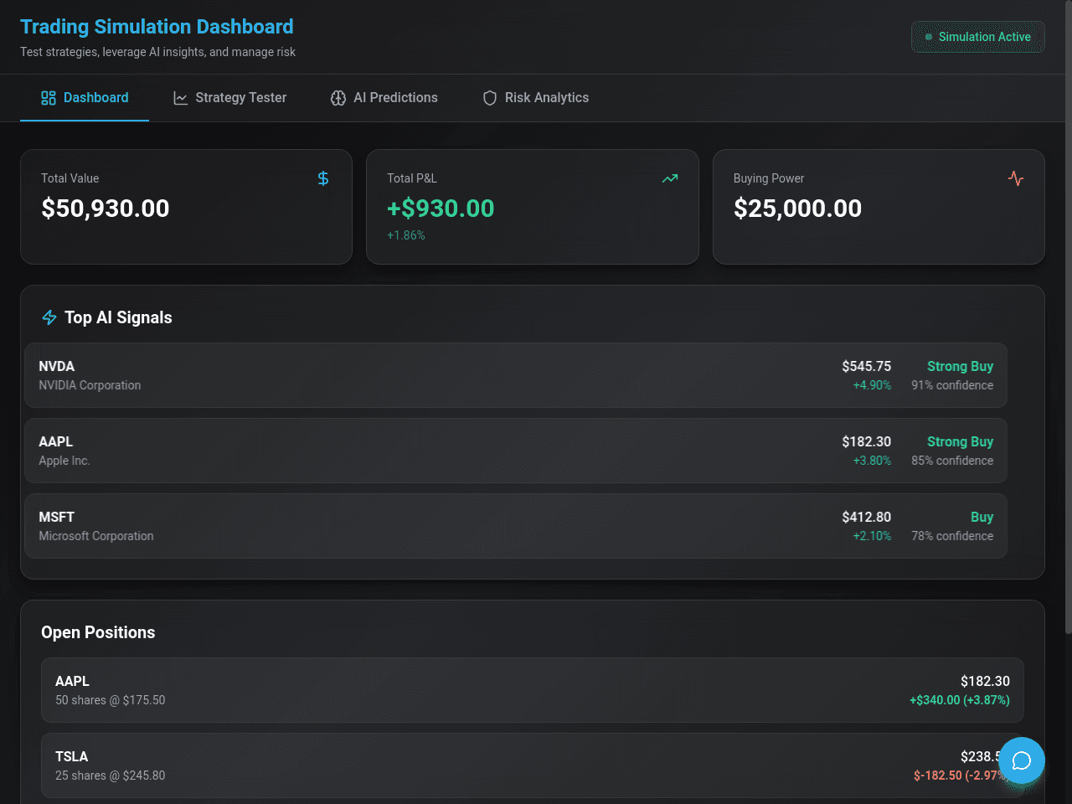
Task: Open the TSLA open position row
Action: [533, 765]
